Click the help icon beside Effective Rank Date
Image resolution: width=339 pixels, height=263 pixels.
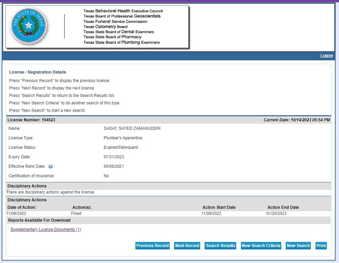coord(51,167)
